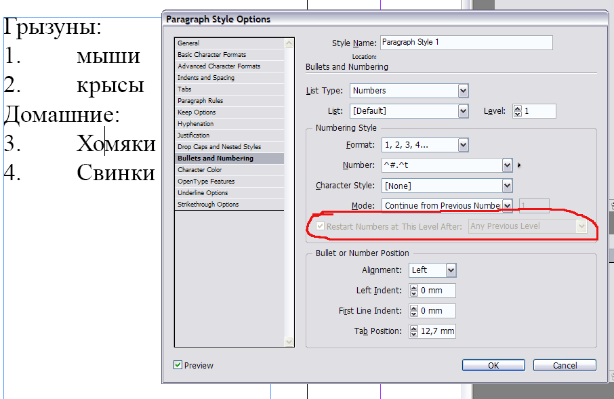Increase Level with stepper up arrow

coord(518,108)
